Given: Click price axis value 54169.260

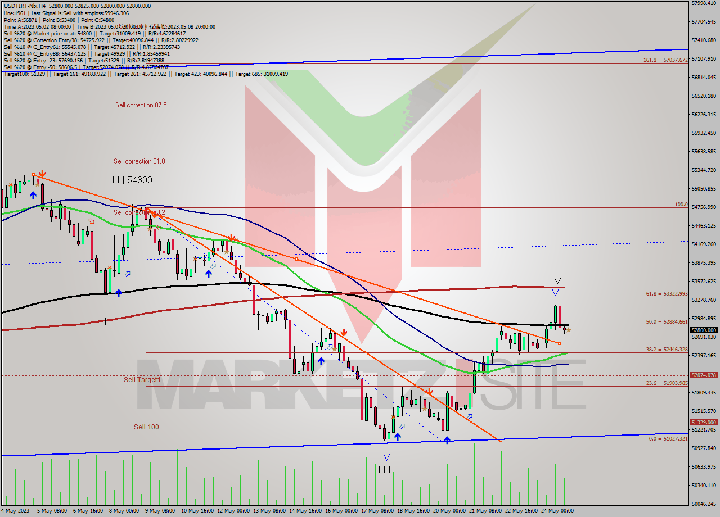Looking at the screenshot, I should tap(704, 244).
